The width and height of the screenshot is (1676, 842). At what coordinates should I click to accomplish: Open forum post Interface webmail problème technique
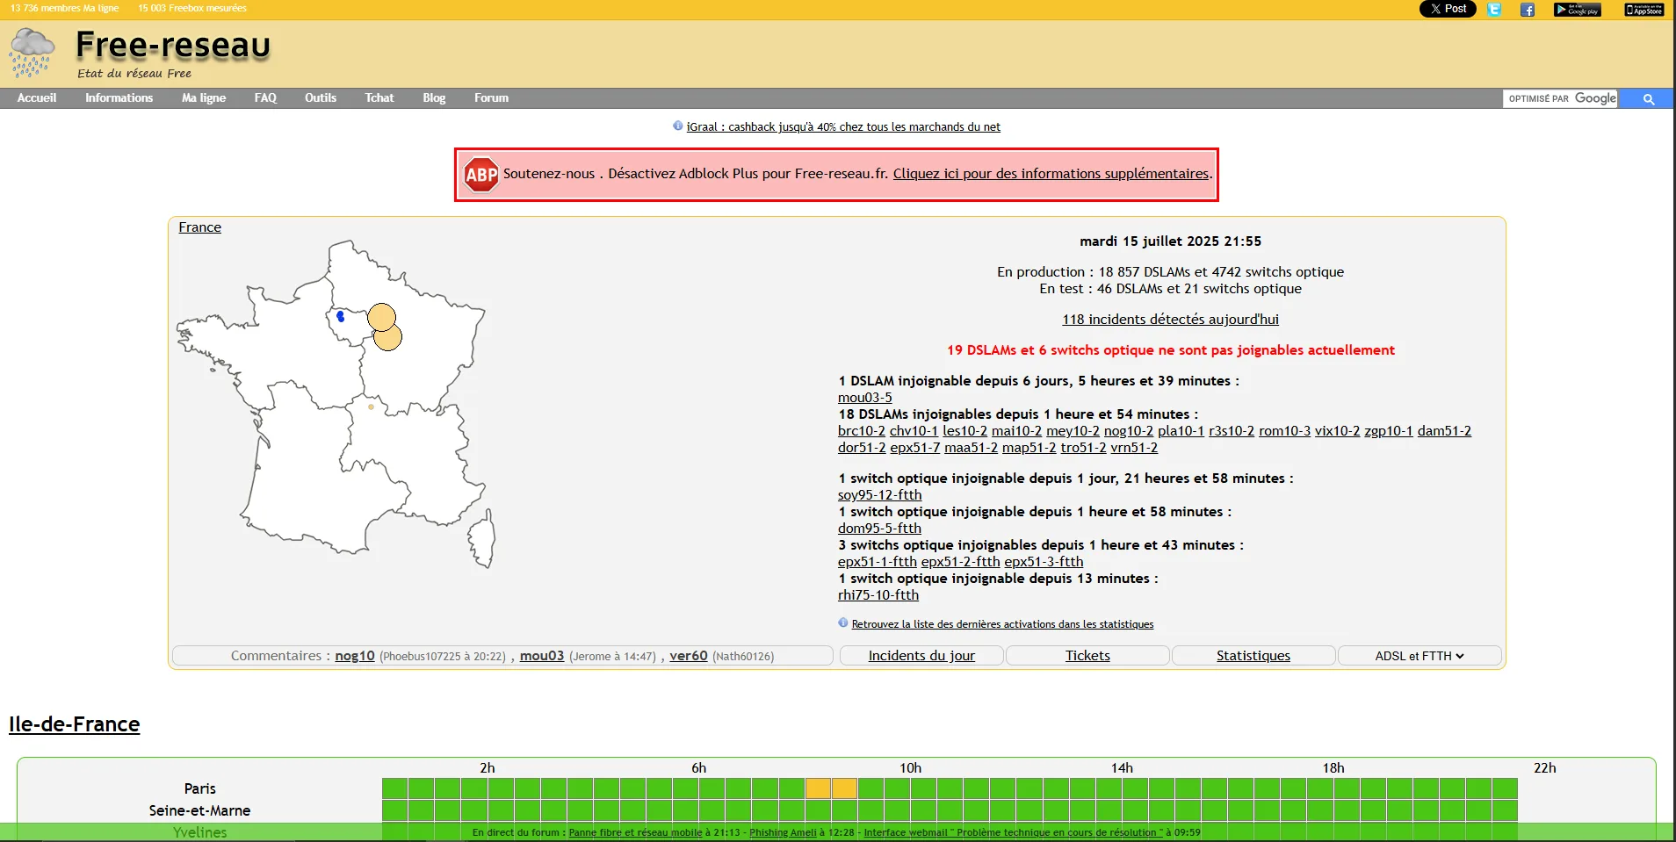[x=1013, y=832]
